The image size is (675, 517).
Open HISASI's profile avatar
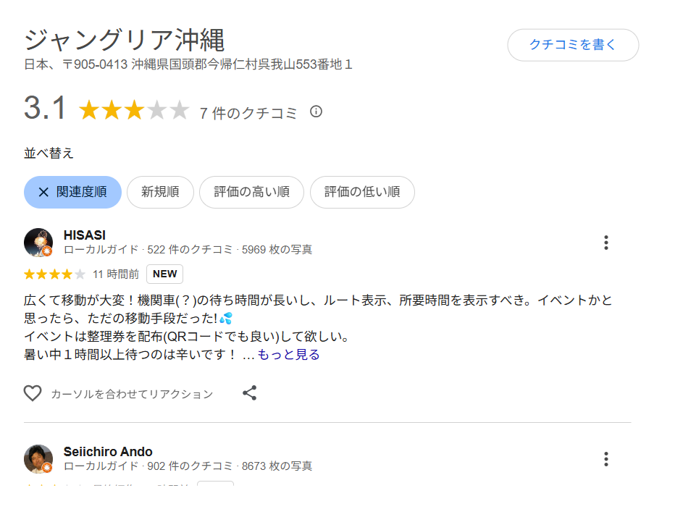coord(38,242)
